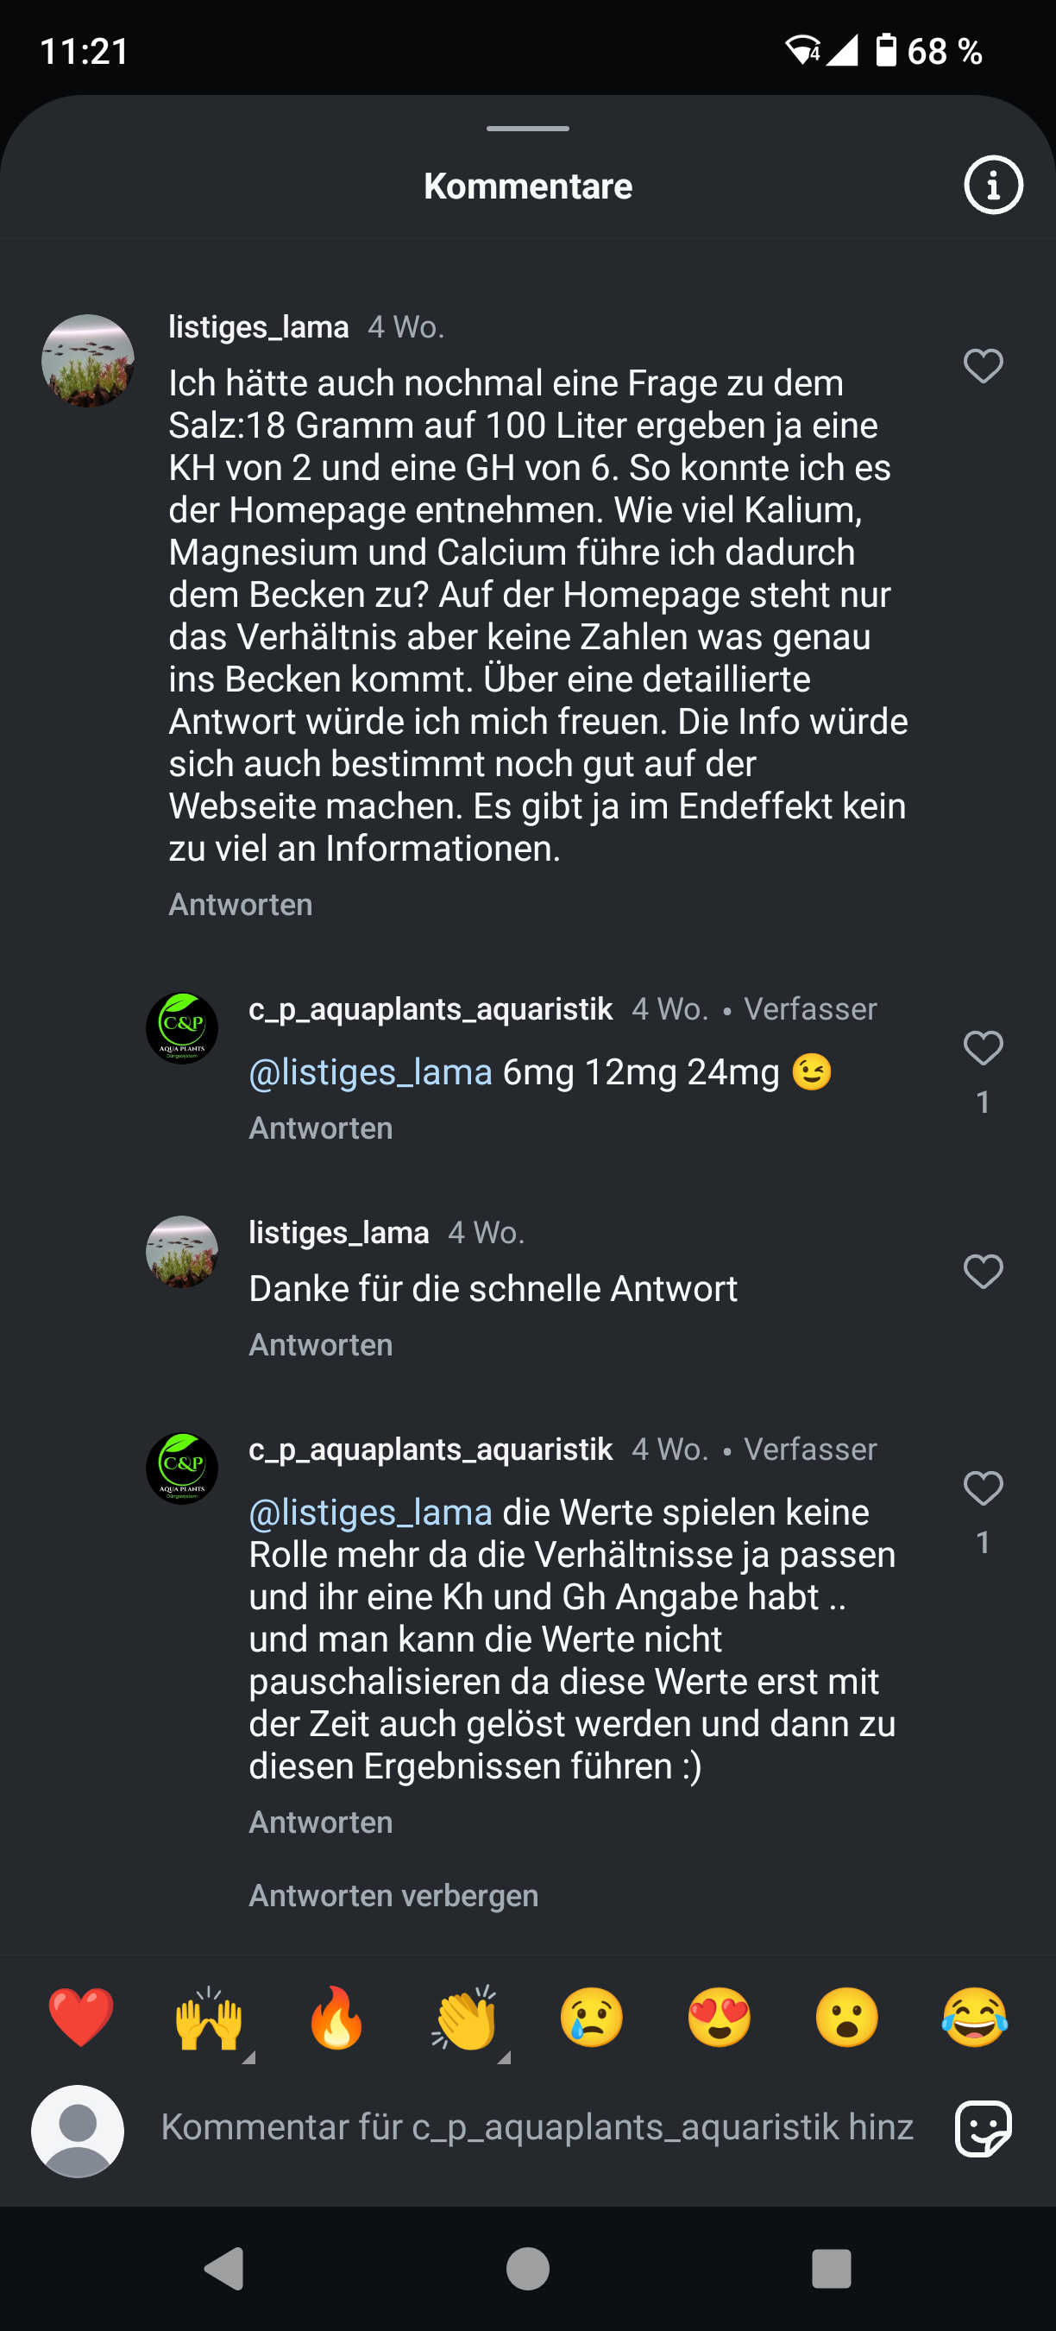Tap the red heart emoji reaction
The width and height of the screenshot is (1056, 2331).
coord(81,2017)
